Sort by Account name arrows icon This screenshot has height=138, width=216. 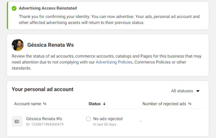pos(45,104)
